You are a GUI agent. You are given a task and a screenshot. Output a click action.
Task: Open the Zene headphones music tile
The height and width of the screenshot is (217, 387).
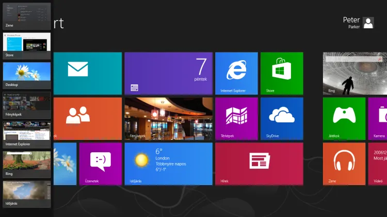click(344, 164)
